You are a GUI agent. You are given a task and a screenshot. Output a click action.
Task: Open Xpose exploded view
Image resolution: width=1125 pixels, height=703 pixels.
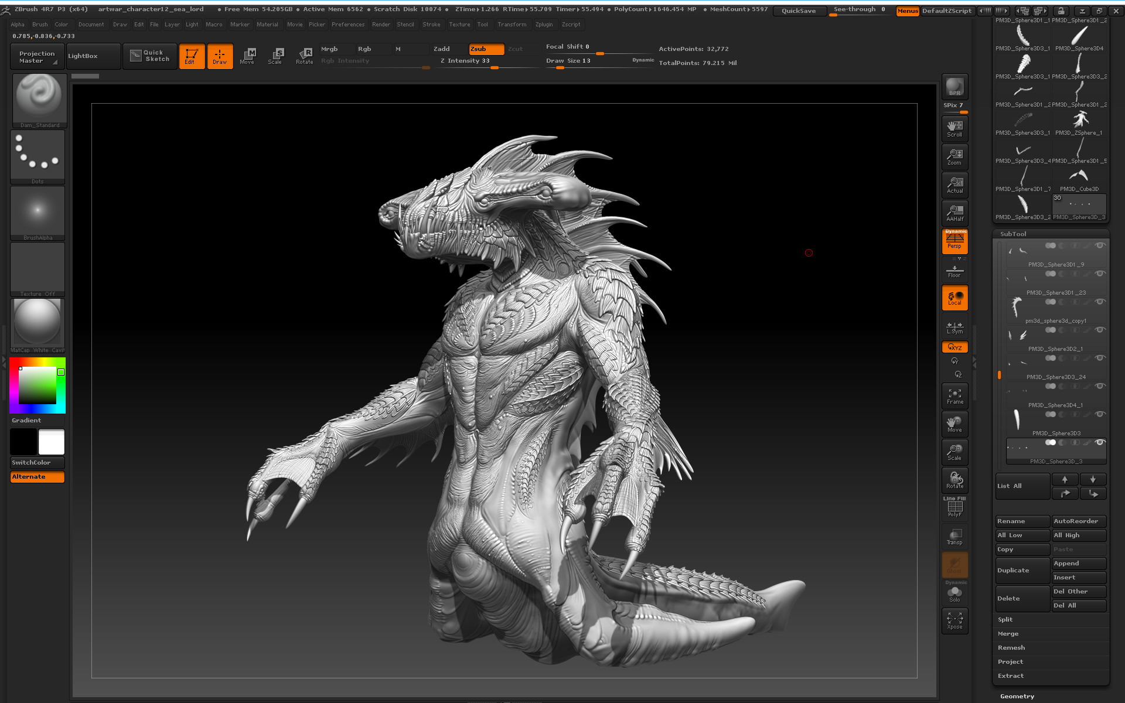pyautogui.click(x=954, y=620)
